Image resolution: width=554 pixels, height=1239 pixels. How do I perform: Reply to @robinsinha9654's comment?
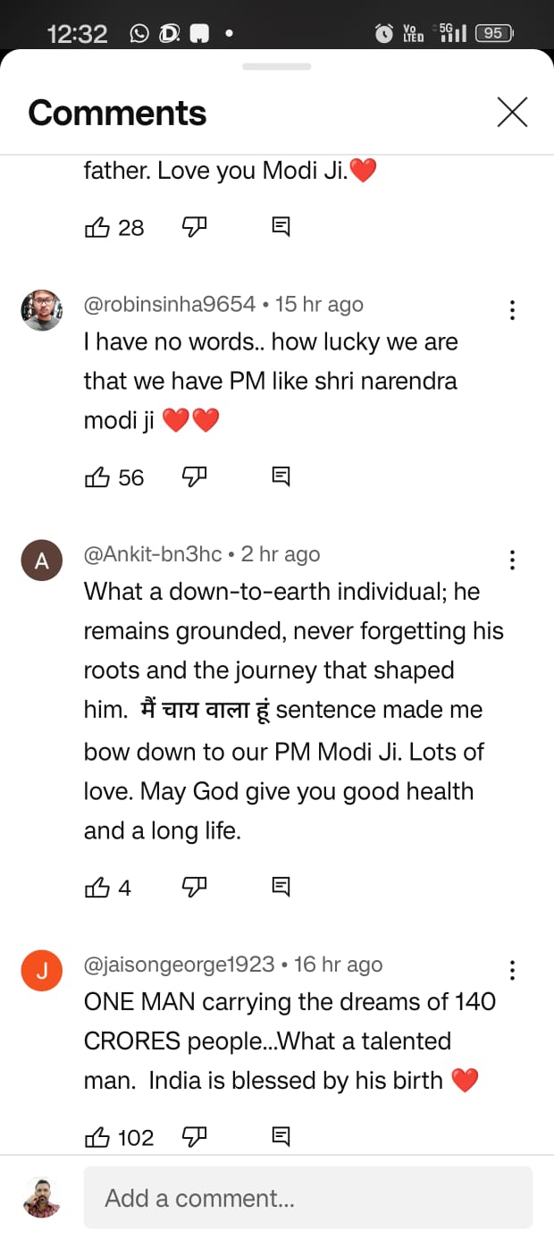tap(281, 477)
